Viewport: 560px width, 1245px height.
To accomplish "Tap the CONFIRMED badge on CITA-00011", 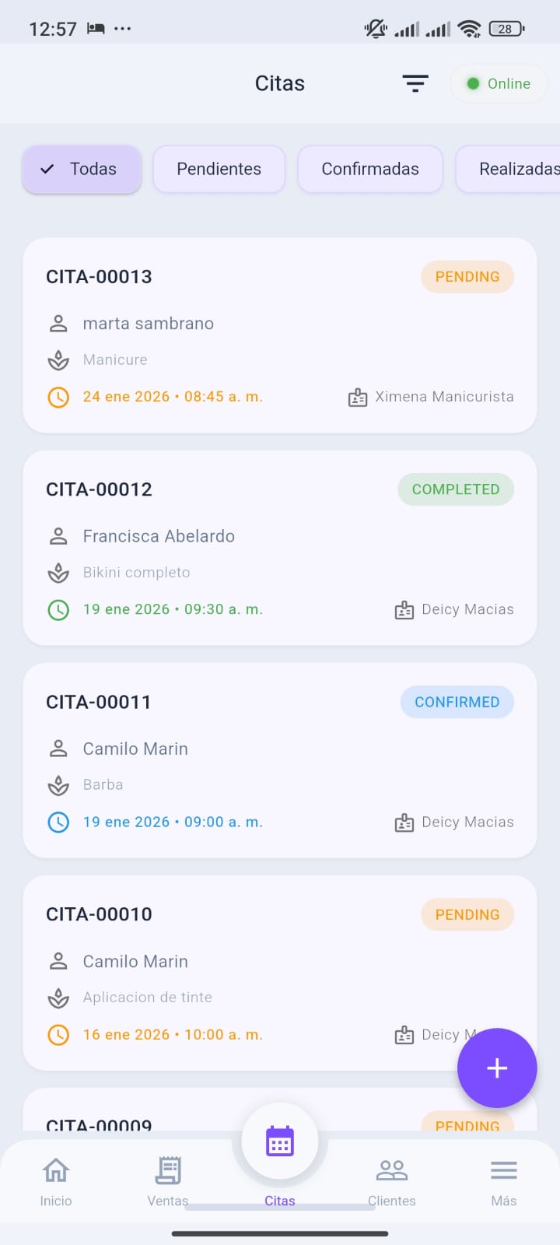I will tap(457, 702).
